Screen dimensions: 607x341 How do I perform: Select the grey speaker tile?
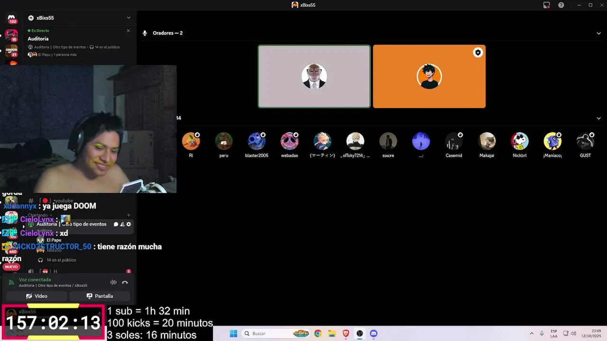point(314,76)
